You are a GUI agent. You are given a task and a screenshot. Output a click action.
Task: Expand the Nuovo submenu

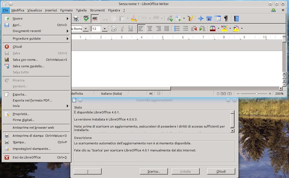36,18
